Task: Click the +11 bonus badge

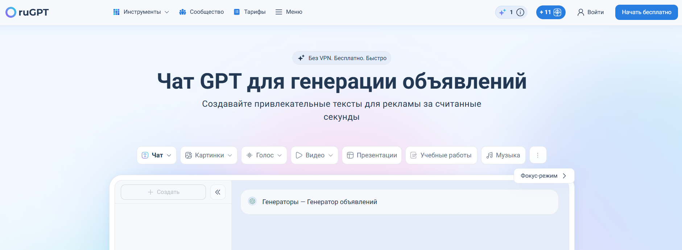Action: (550, 12)
